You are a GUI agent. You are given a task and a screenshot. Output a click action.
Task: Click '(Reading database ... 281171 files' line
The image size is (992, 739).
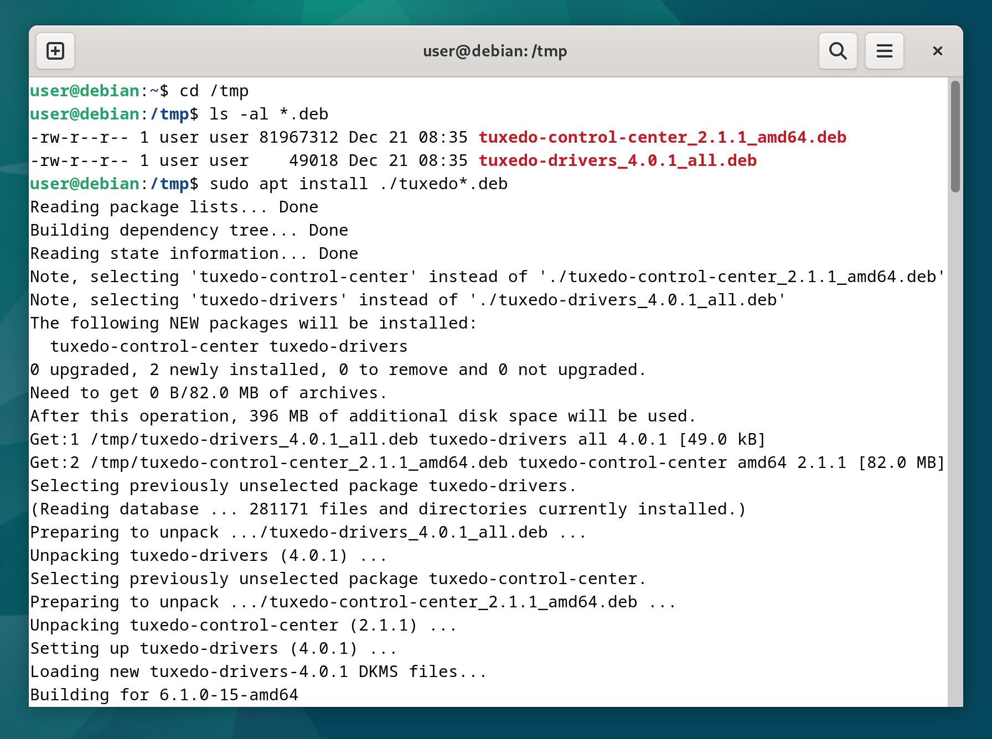pyautogui.click(x=388, y=509)
